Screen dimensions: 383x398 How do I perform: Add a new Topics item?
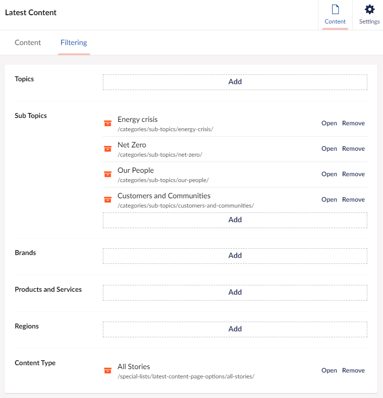tap(235, 82)
